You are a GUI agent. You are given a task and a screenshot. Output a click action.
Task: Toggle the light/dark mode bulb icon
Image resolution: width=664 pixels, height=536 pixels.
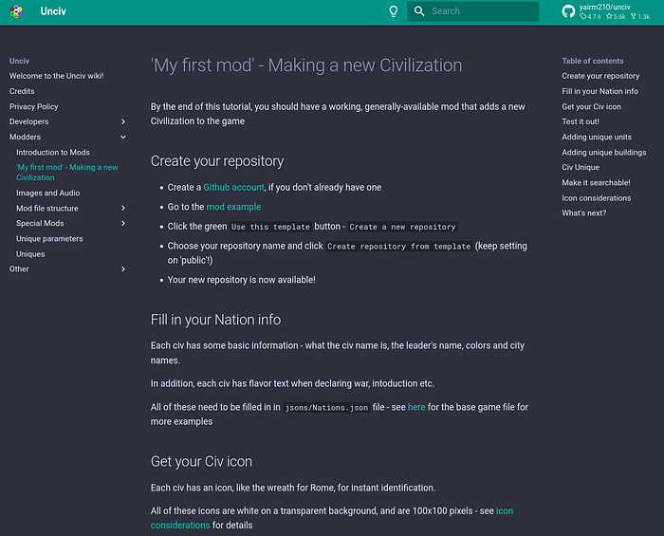pyautogui.click(x=394, y=11)
